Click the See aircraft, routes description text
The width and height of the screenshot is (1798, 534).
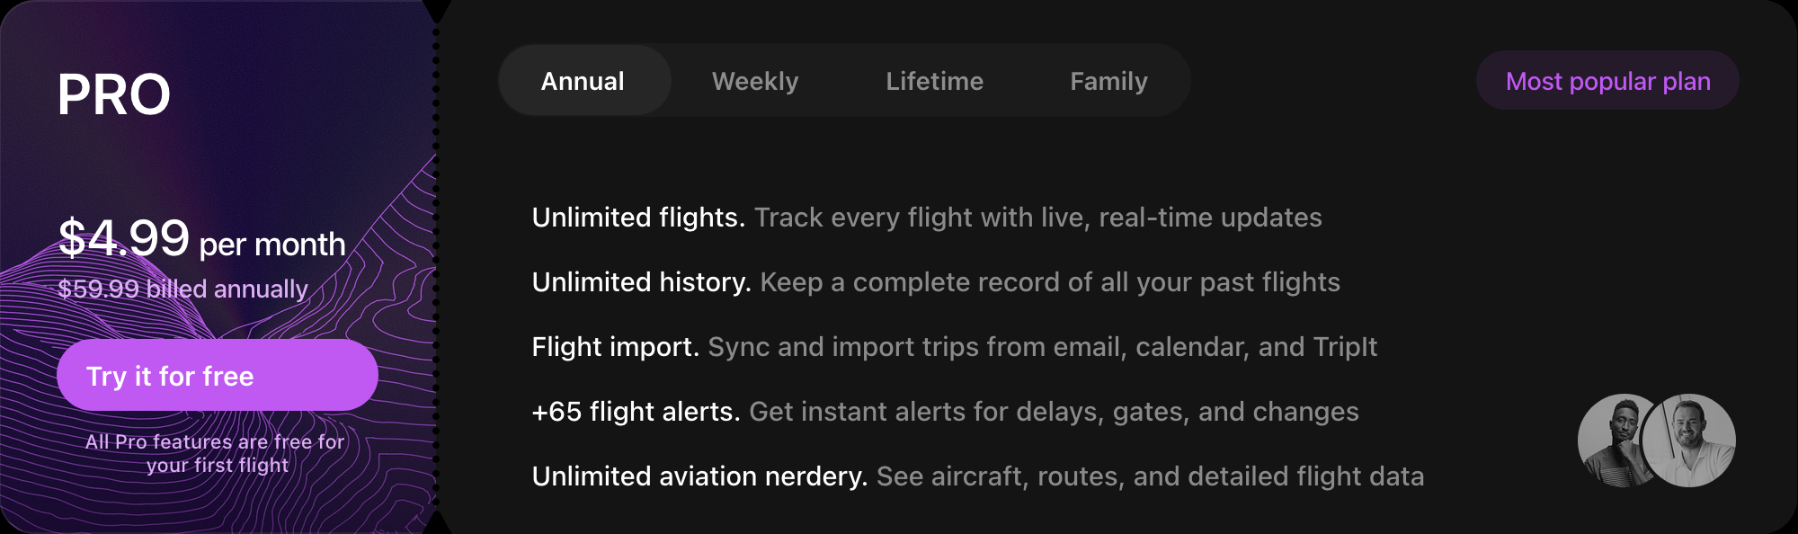pos(1151,476)
